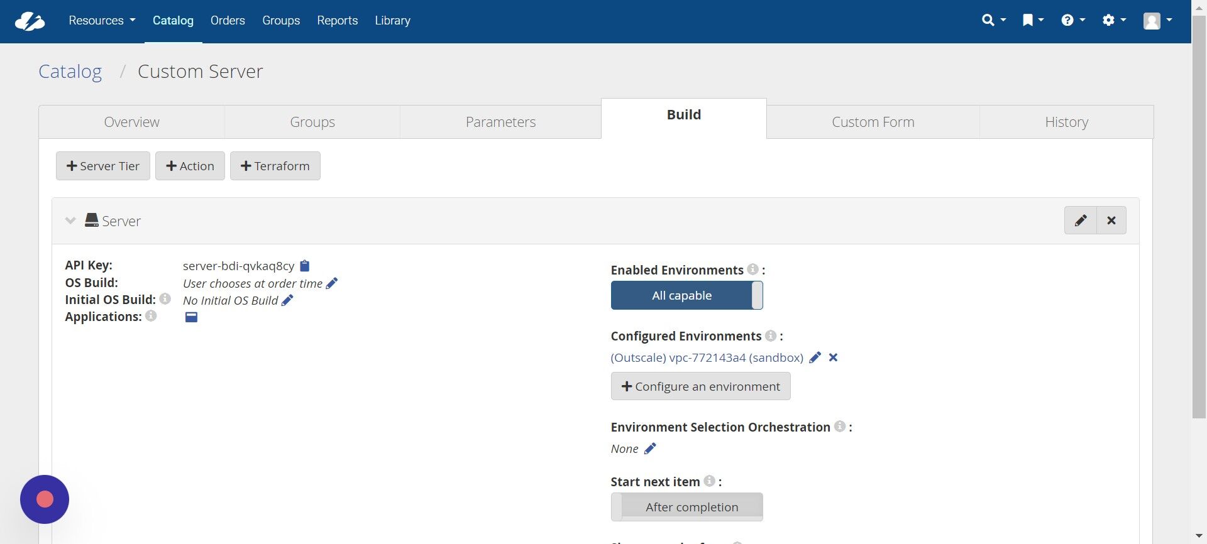
Task: Open the Groups navigation item
Action: [x=281, y=21]
